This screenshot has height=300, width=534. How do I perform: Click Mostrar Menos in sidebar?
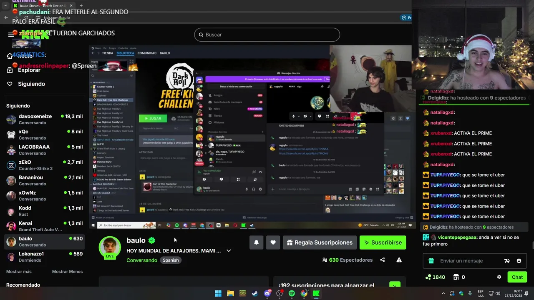point(67,272)
